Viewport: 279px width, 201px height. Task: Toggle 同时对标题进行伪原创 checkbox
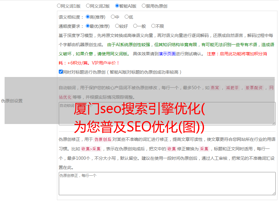coord(61,72)
